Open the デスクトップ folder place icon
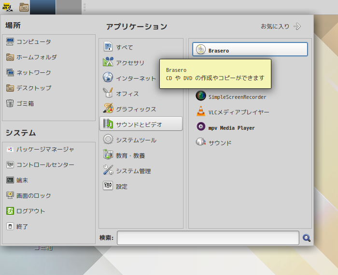This screenshot has height=275, width=338. click(x=10, y=88)
